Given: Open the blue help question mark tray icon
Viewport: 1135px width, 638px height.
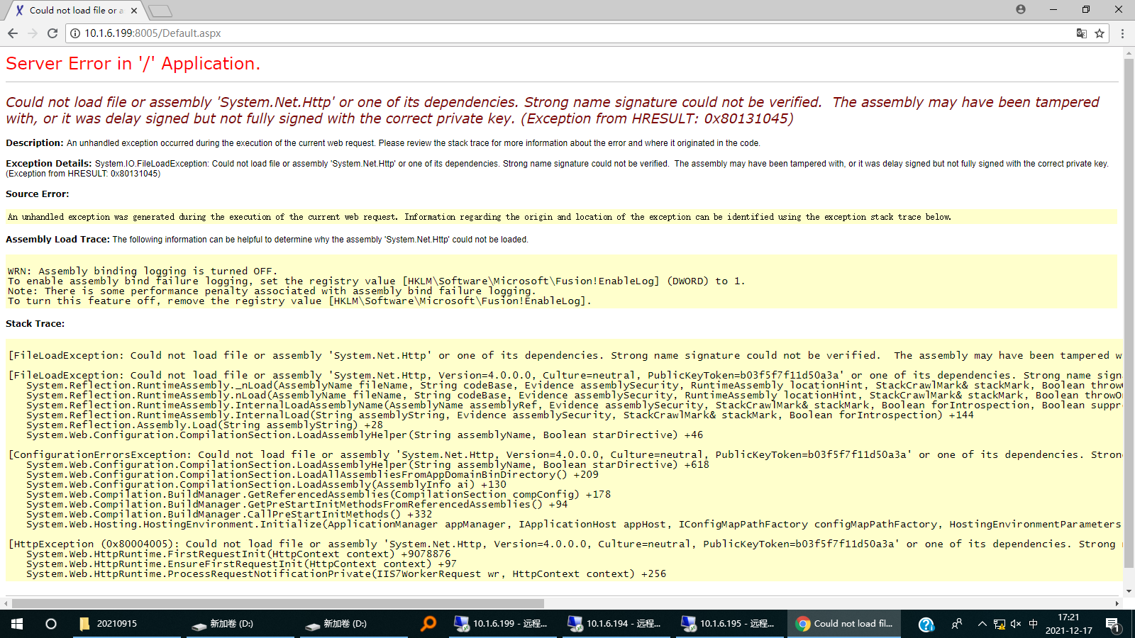Looking at the screenshot, I should (926, 624).
